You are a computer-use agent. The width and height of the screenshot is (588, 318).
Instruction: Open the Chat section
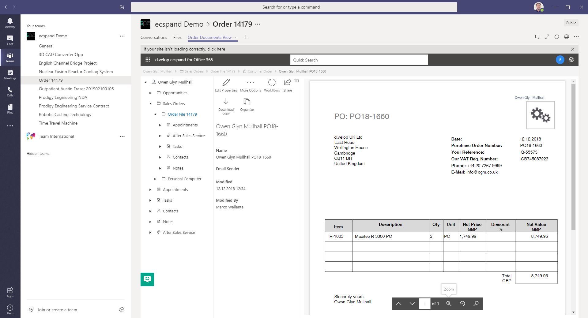pyautogui.click(x=10, y=40)
